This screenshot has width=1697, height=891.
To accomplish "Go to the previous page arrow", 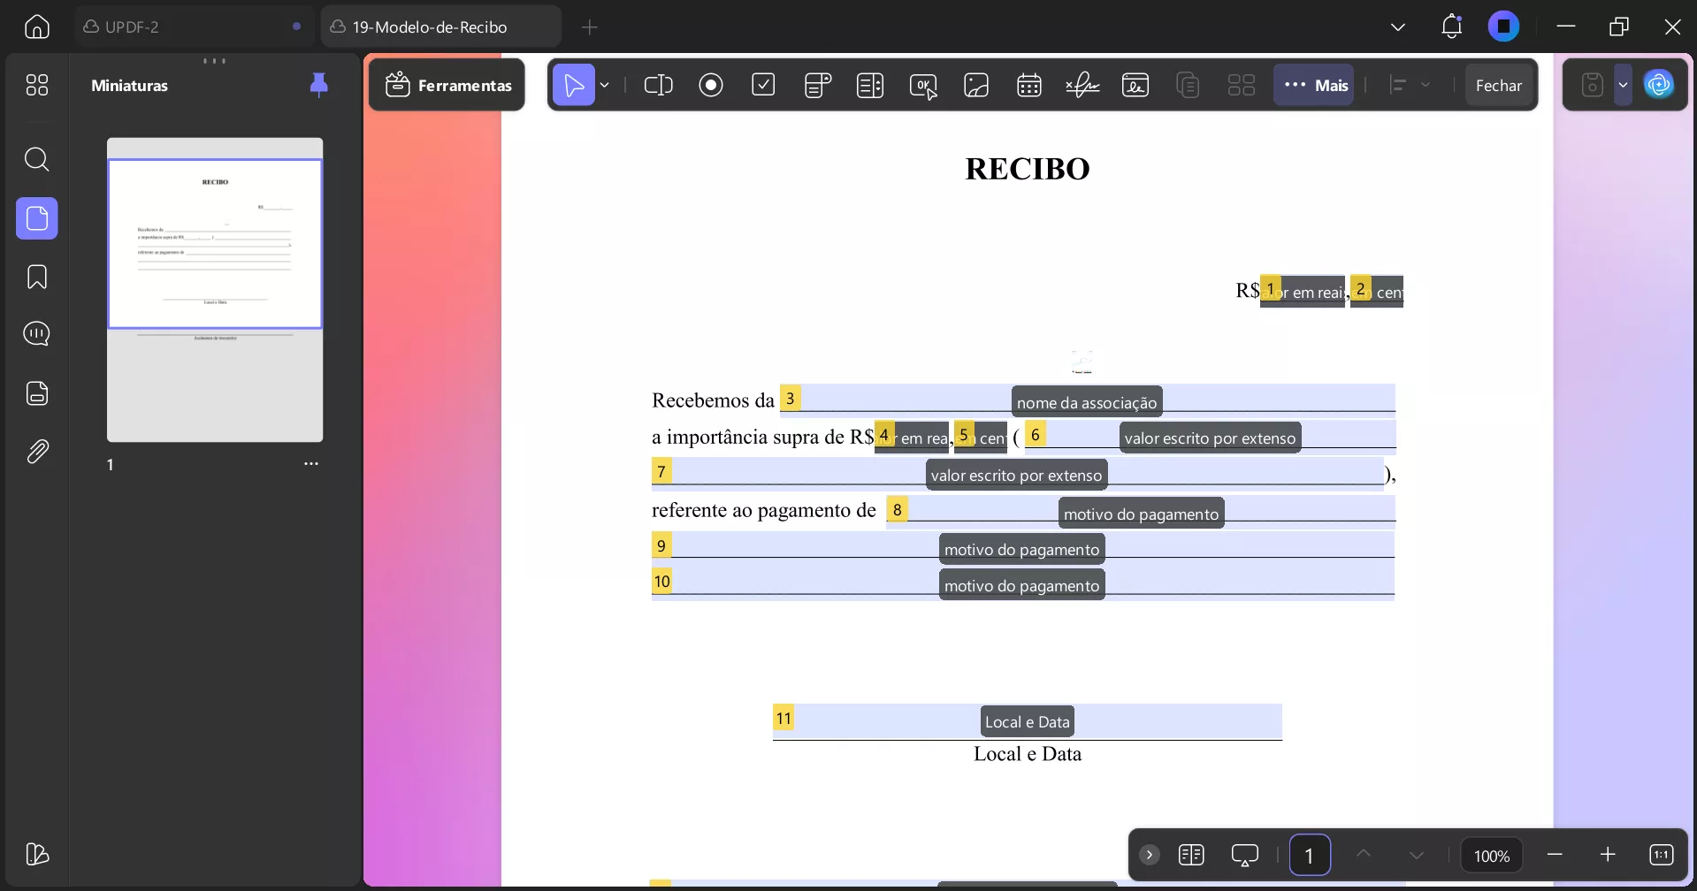I will pyautogui.click(x=1364, y=855).
